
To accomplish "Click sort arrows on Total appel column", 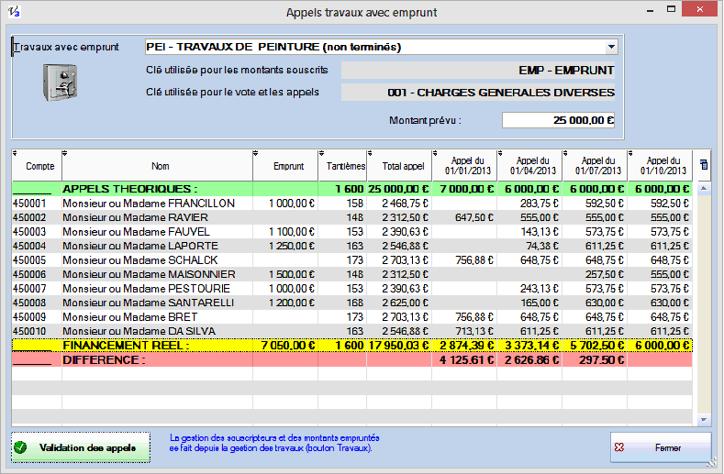I will coord(370,153).
